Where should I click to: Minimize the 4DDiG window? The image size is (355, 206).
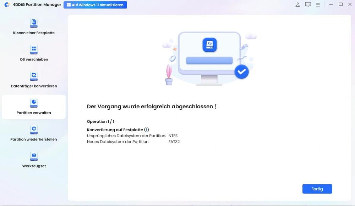pos(331,5)
